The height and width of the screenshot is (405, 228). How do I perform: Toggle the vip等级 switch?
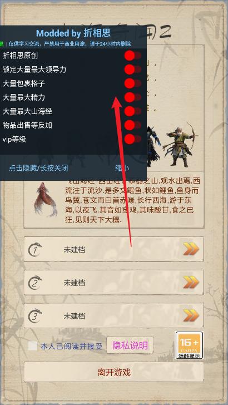coord(133,139)
